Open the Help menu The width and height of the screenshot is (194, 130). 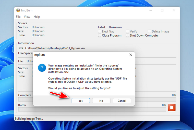(37, 17)
